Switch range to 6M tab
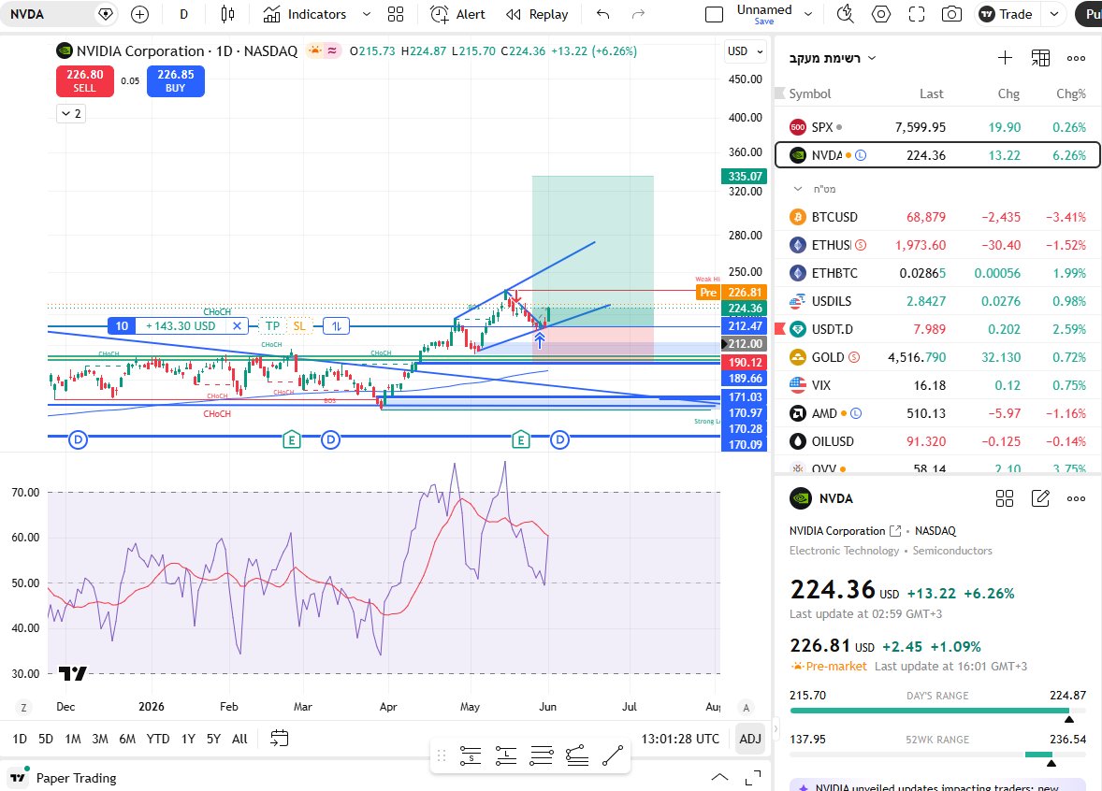The image size is (1102, 791). click(127, 739)
